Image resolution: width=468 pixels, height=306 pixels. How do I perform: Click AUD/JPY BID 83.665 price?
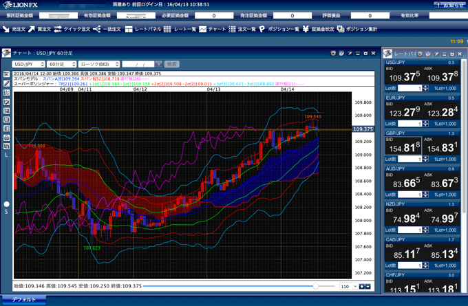(403, 182)
